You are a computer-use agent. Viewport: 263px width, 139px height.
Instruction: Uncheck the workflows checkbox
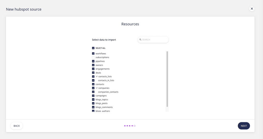93,54
